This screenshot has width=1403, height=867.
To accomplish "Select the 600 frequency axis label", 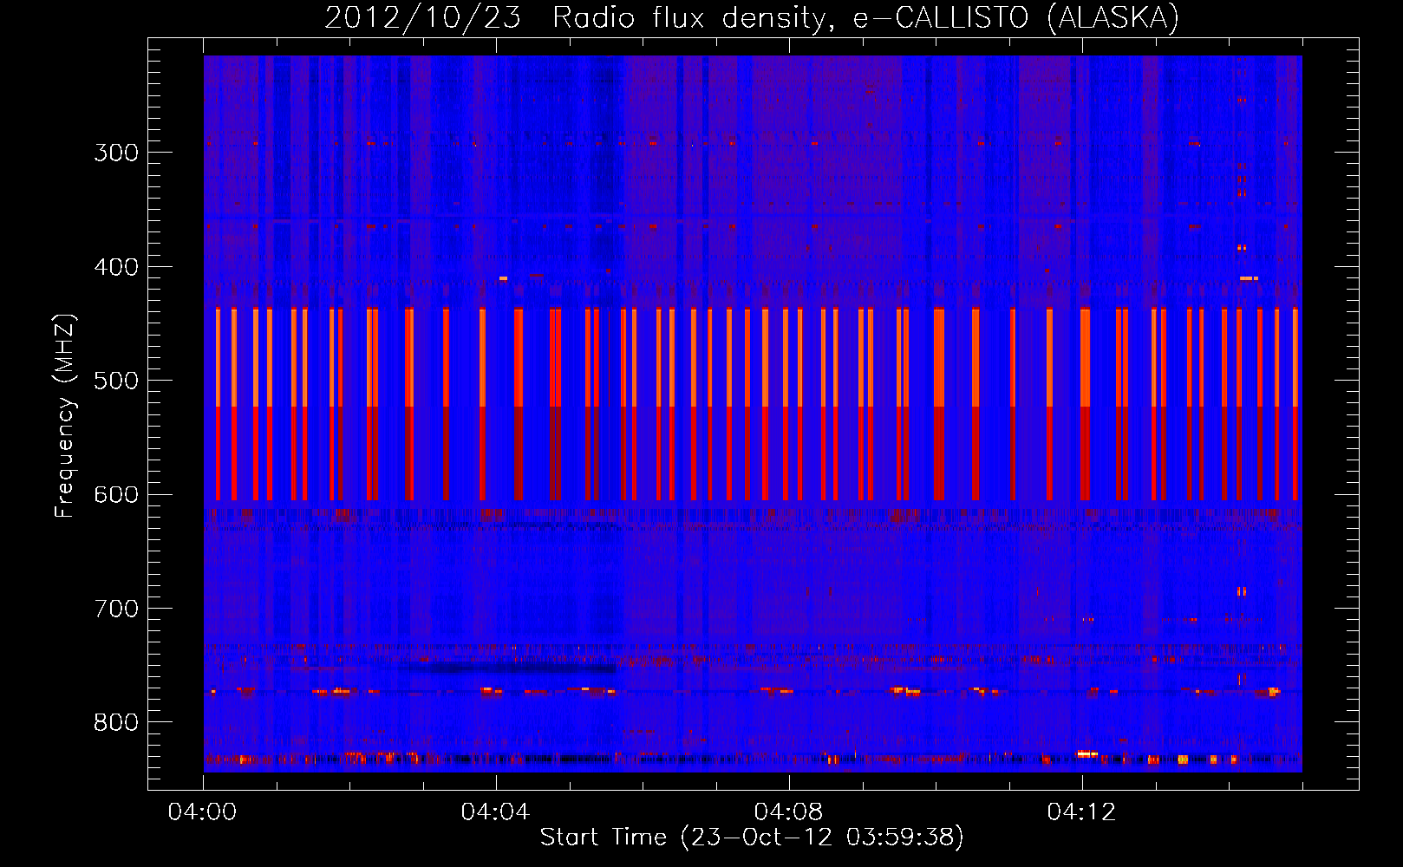I will pyautogui.click(x=116, y=495).
